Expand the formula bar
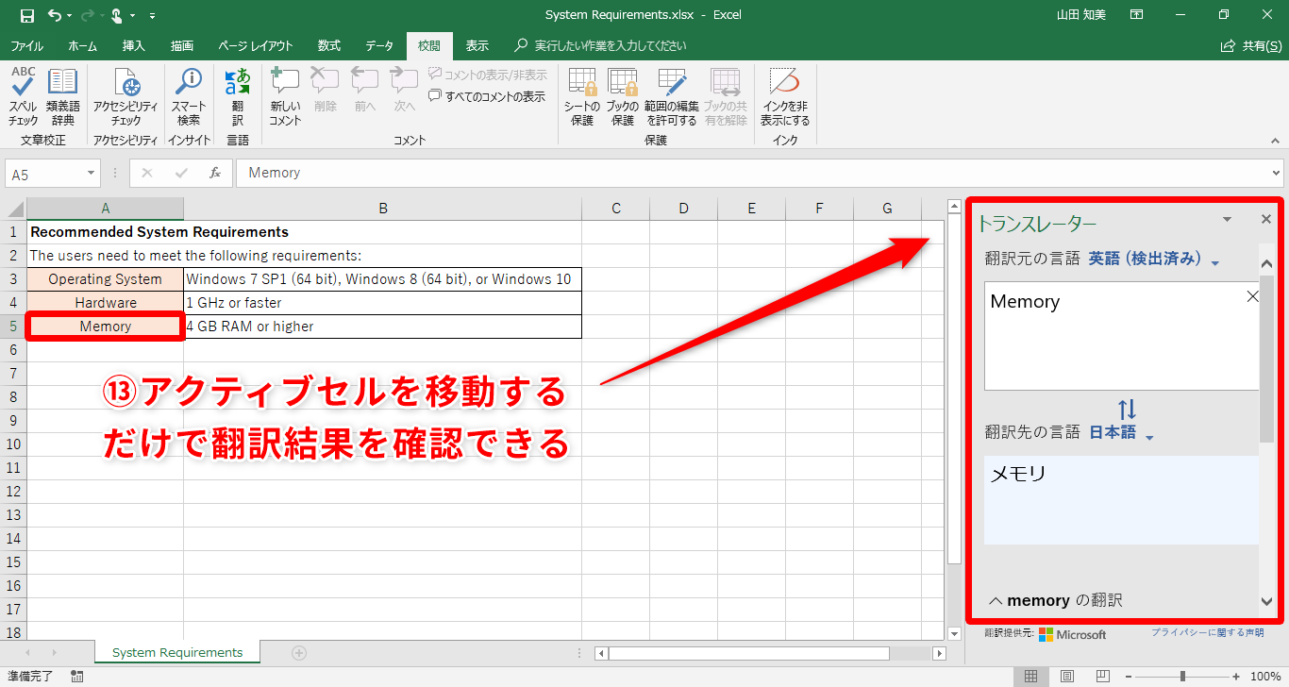This screenshot has width=1289, height=687. [1277, 174]
